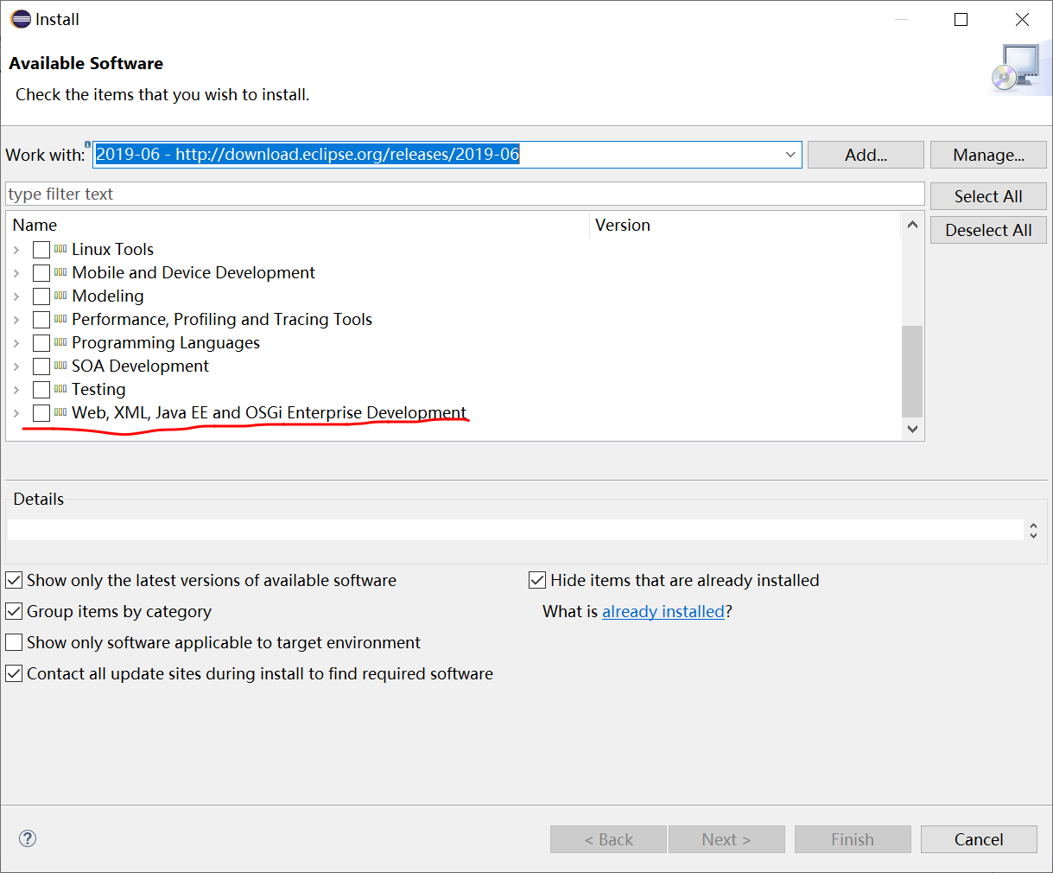Open the Work with dropdown arrow
The height and width of the screenshot is (873, 1053).
pos(790,155)
